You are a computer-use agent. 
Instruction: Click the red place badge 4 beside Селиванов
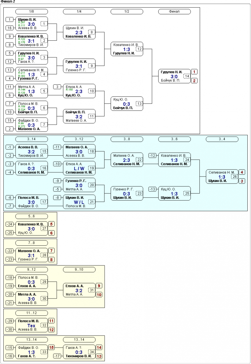pyautogui.click(x=242, y=172)
